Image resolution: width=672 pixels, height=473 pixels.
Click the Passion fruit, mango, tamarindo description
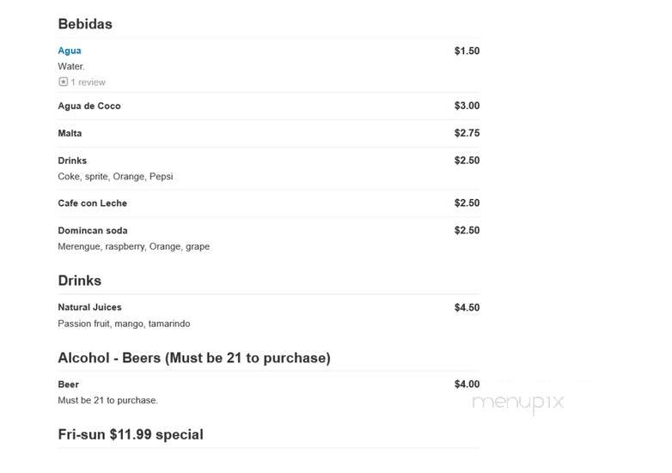click(x=124, y=324)
